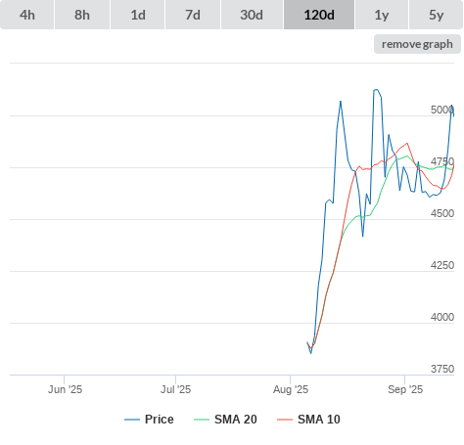Viewport: 464px width, 445px height.
Task: Switch to the 8h time range
Action: pyautogui.click(x=82, y=15)
